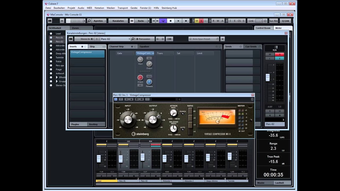Screen dimensions: 340x191
Task: Select the ratio +4 button on the compressor
Action: (190, 125)
